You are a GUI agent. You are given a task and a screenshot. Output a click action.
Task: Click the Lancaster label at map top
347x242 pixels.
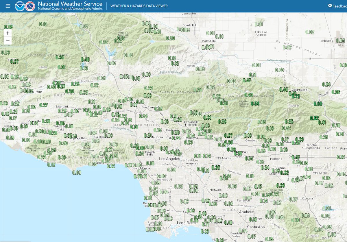[189, 13]
